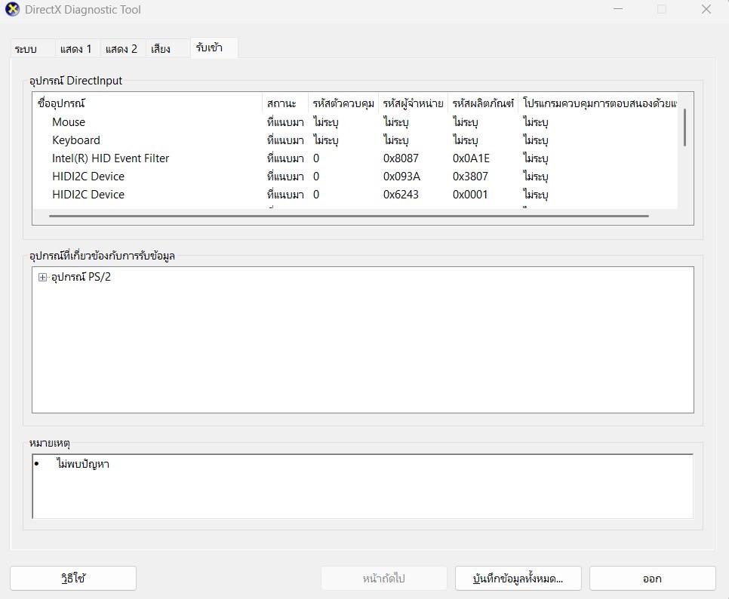The width and height of the screenshot is (729, 599).
Task: Click the horizontal scrollbar of device list
Action: click(347, 216)
